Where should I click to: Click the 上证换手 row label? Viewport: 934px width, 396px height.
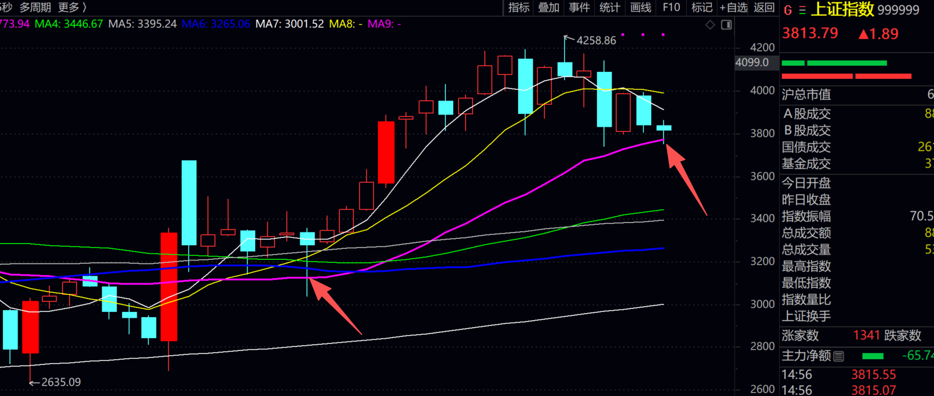(806, 317)
